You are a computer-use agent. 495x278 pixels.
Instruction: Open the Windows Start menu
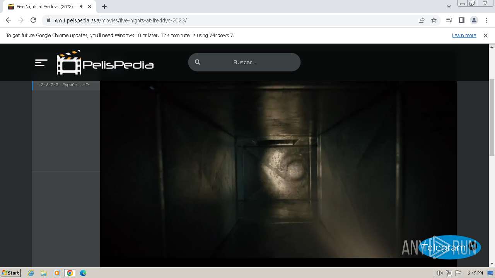click(11, 273)
